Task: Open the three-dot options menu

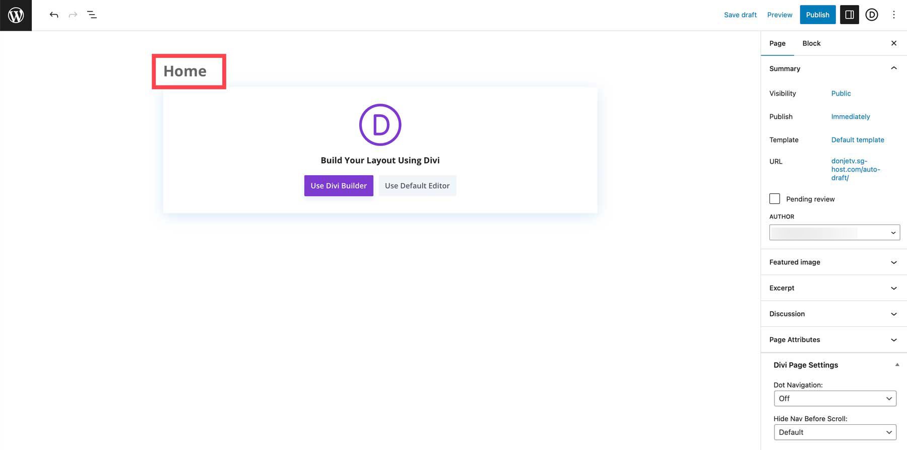Action: point(894,15)
